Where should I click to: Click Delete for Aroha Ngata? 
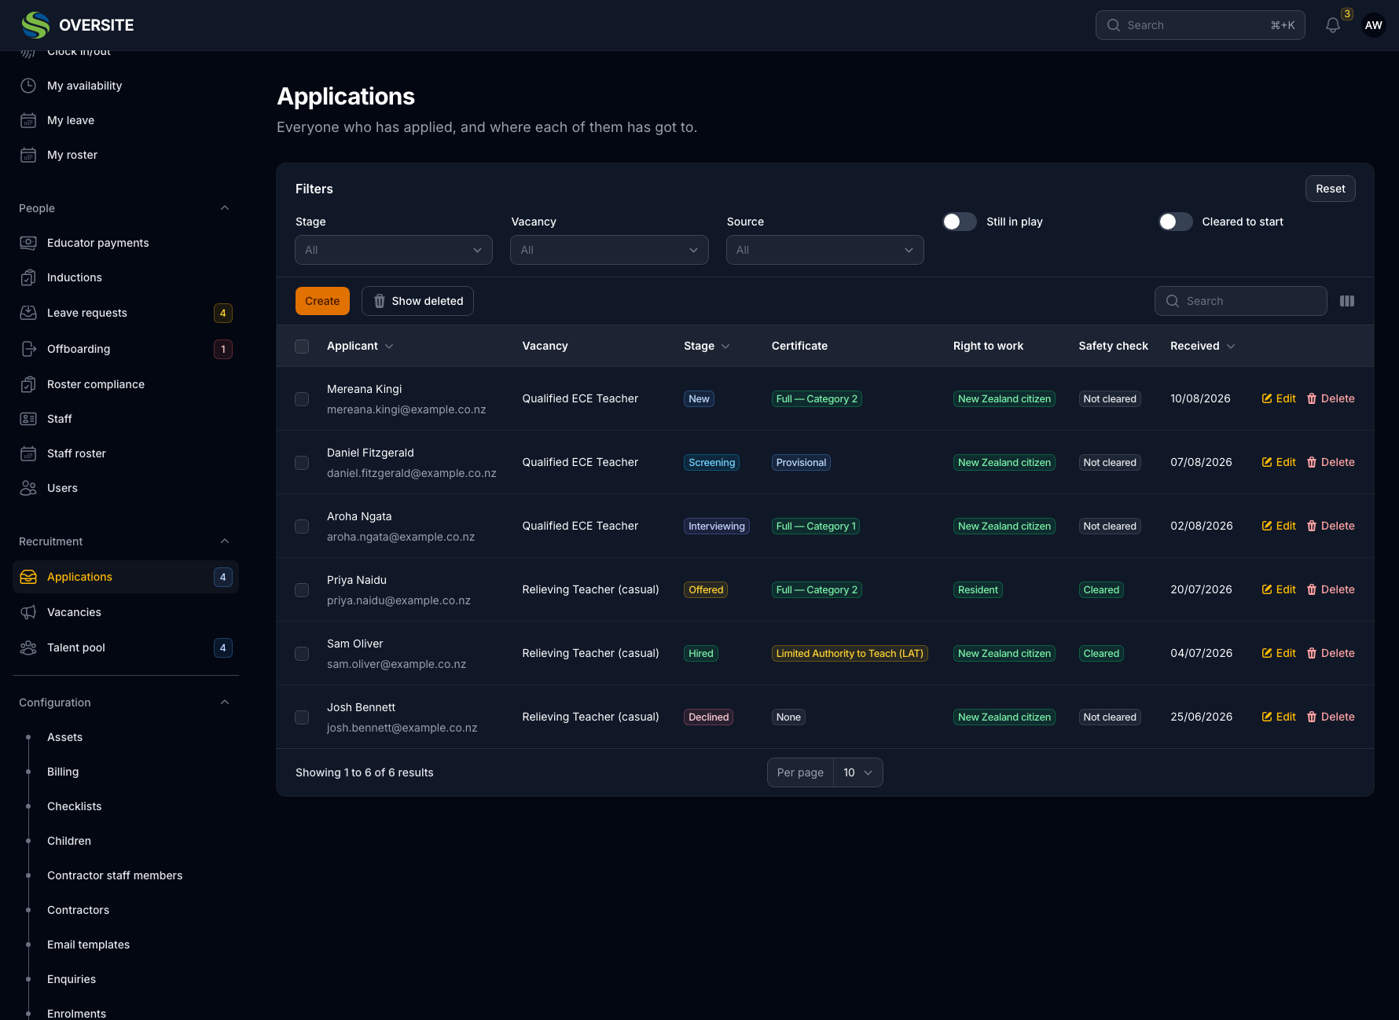(1331, 526)
